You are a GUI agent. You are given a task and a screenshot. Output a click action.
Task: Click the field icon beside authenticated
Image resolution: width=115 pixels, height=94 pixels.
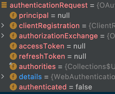[x=13, y=87]
